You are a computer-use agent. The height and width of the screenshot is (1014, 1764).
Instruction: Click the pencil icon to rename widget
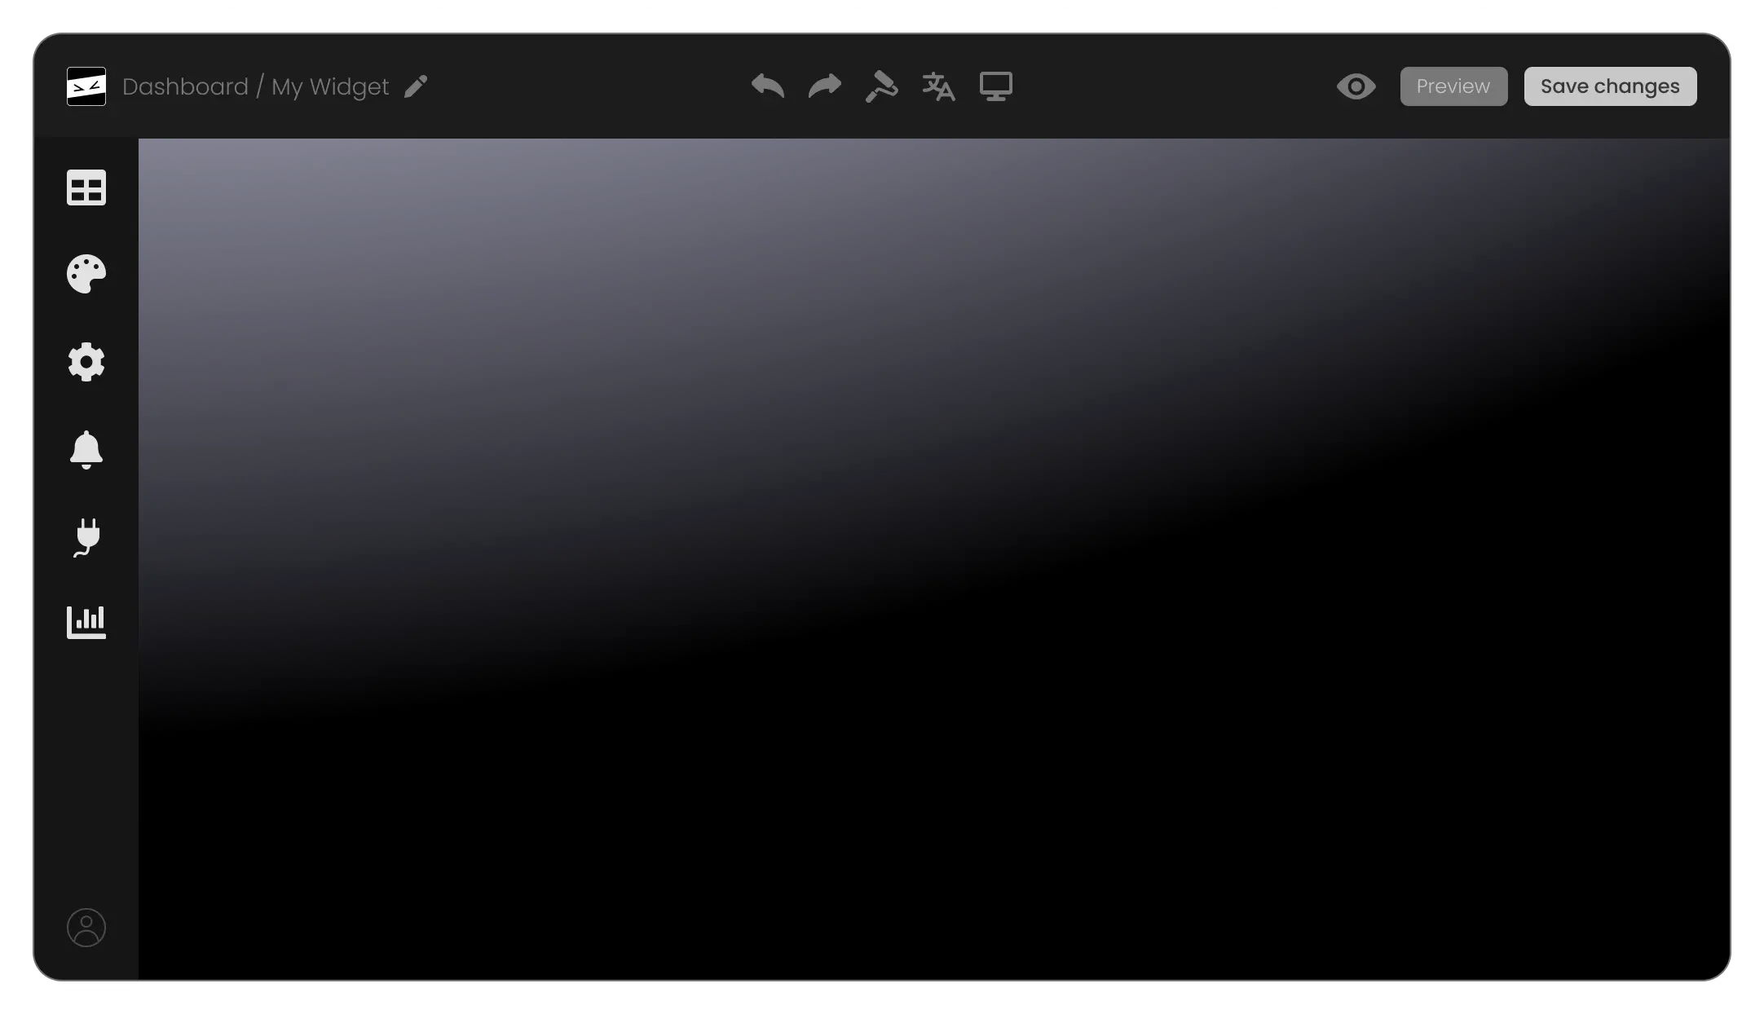pos(416,86)
